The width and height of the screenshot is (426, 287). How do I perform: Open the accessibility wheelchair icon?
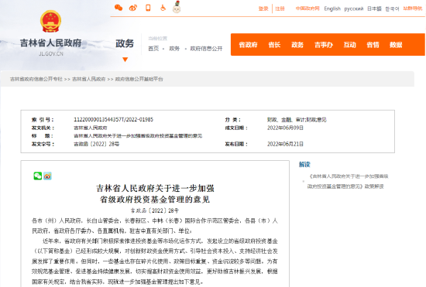(163, 8)
